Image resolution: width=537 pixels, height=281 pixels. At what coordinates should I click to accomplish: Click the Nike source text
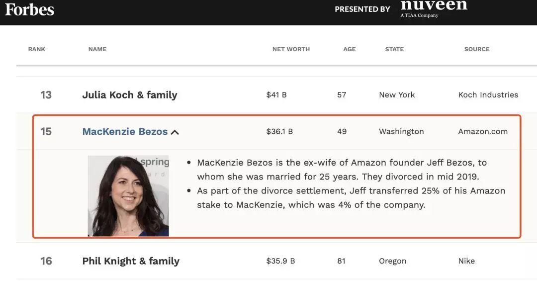(466, 261)
